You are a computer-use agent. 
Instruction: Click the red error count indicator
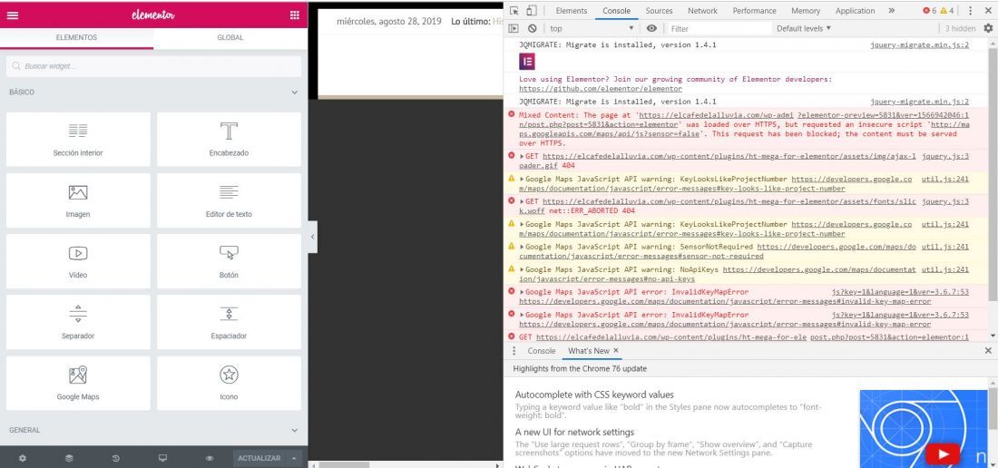click(x=930, y=11)
